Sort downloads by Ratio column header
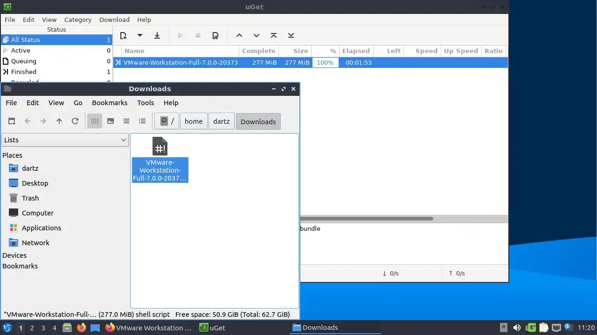Screen dimensions: 597x335 (x=493, y=51)
